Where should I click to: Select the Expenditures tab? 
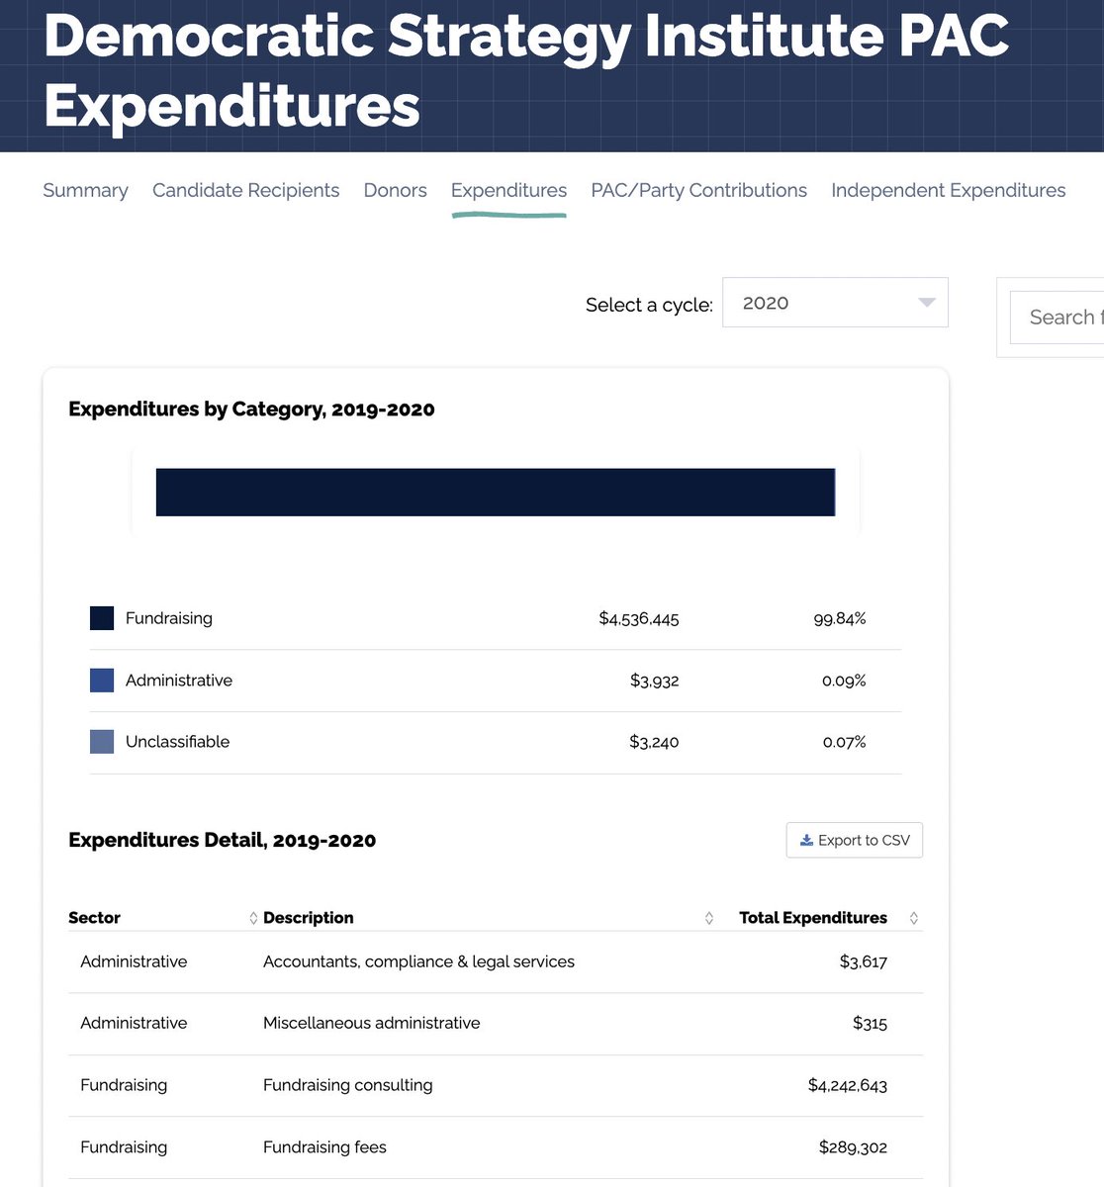pos(508,190)
